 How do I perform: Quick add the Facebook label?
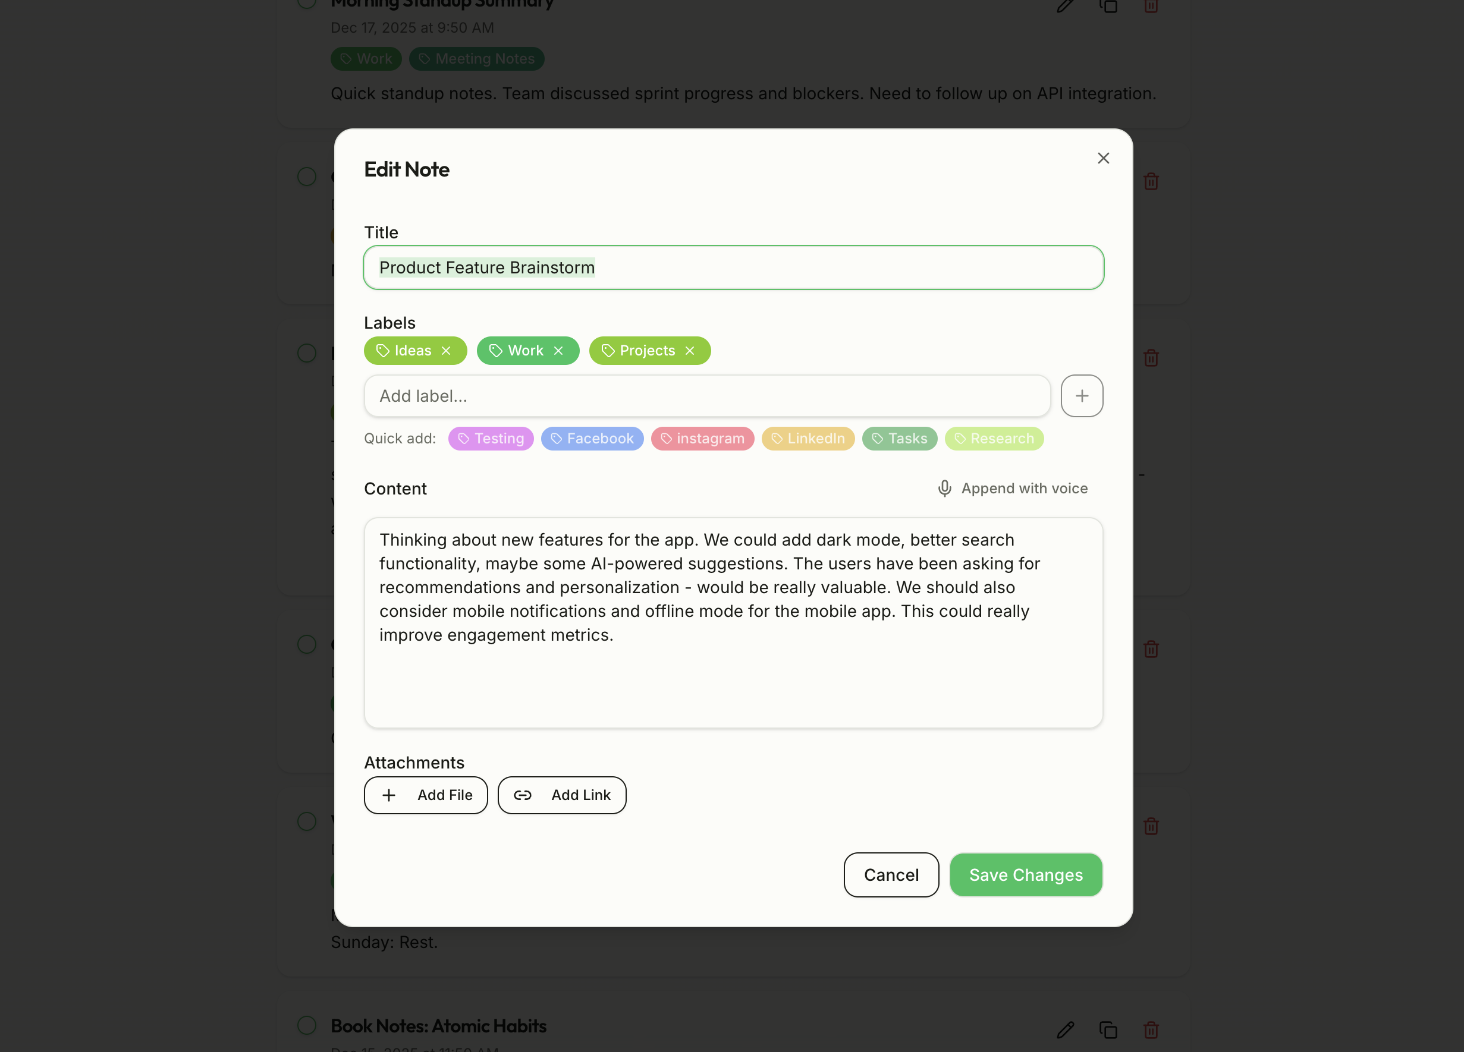[x=592, y=439]
